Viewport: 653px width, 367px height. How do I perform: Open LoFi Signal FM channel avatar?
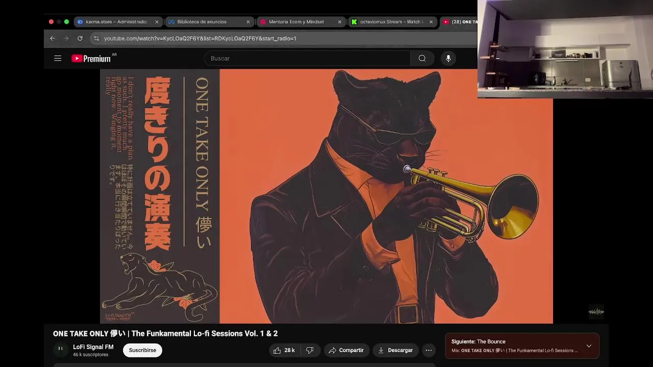(60, 349)
